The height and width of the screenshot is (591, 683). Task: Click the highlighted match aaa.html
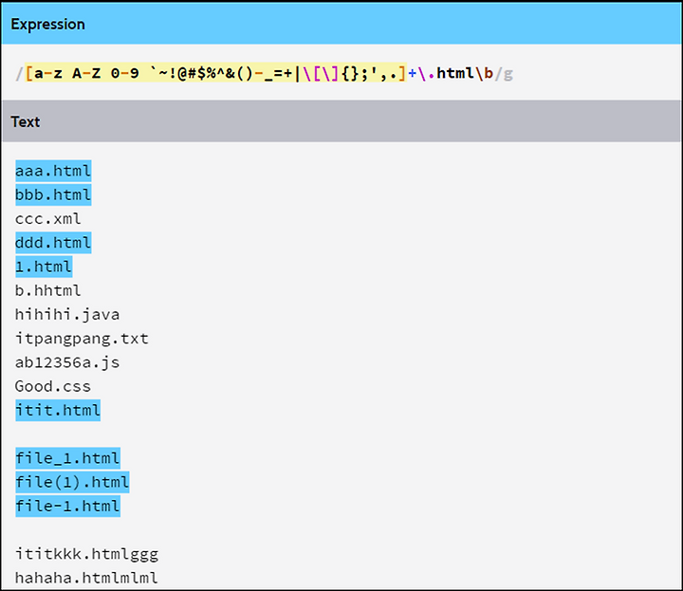(53, 171)
